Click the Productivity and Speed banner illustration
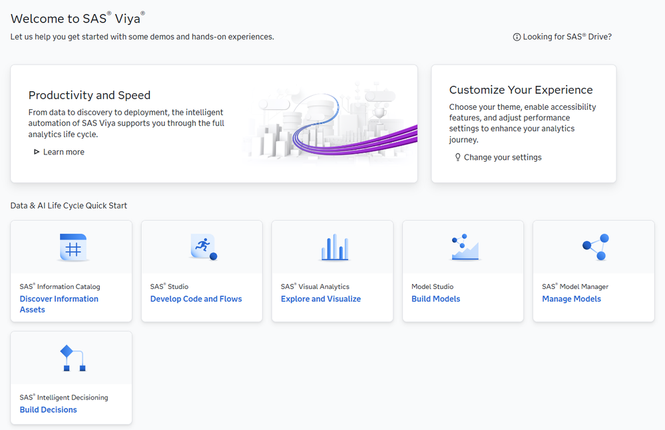The height and width of the screenshot is (430, 665). point(331,123)
